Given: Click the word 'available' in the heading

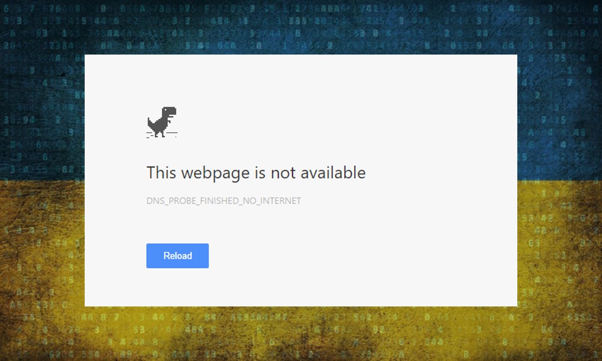Looking at the screenshot, I should 333,172.
